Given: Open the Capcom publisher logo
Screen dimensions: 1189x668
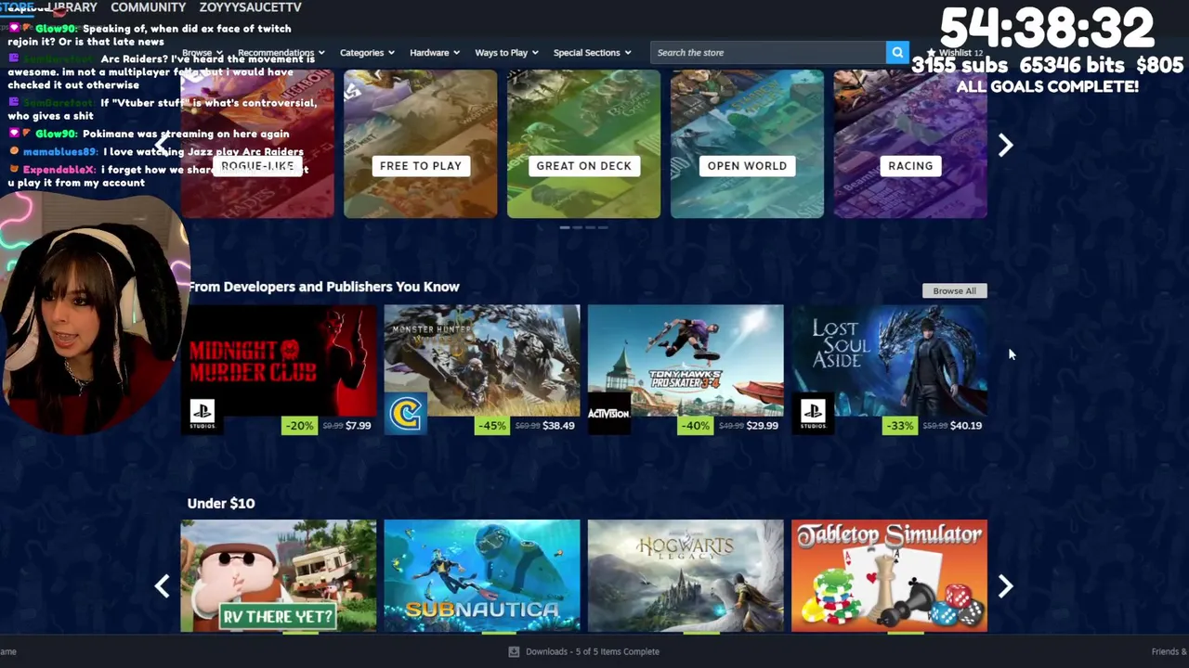Looking at the screenshot, I should 406,414.
